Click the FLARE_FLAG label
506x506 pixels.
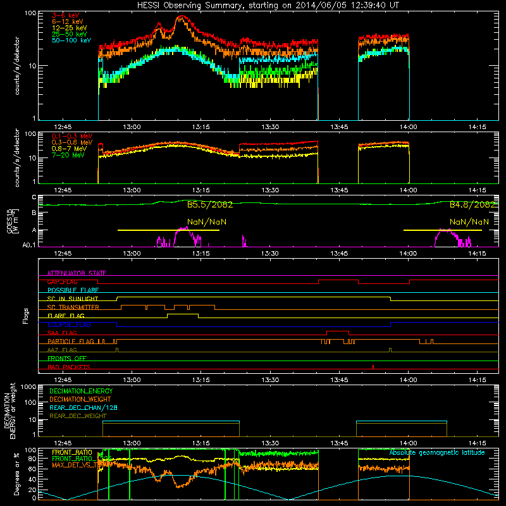(66, 316)
